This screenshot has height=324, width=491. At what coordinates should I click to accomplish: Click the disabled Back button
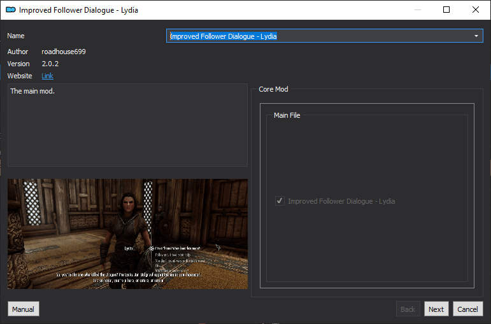point(408,309)
